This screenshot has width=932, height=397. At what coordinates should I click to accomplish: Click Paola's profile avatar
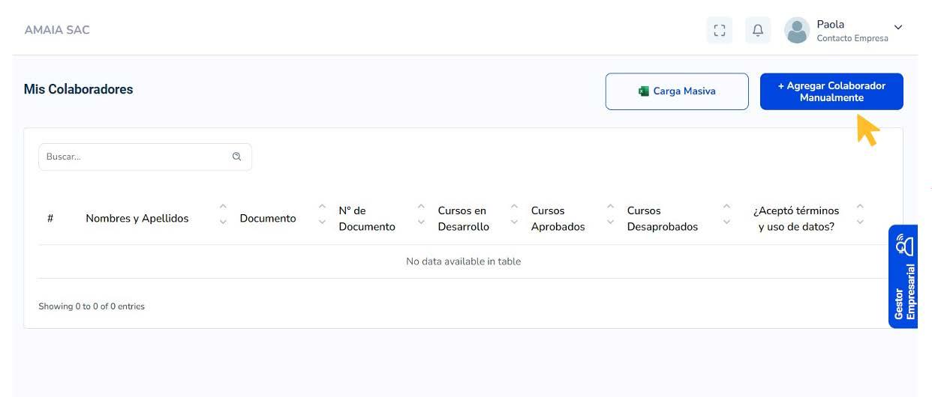[x=796, y=30]
